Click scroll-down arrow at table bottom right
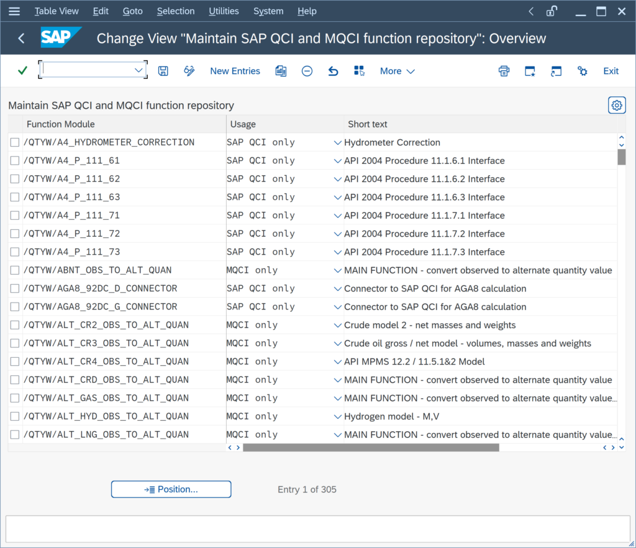 621,447
